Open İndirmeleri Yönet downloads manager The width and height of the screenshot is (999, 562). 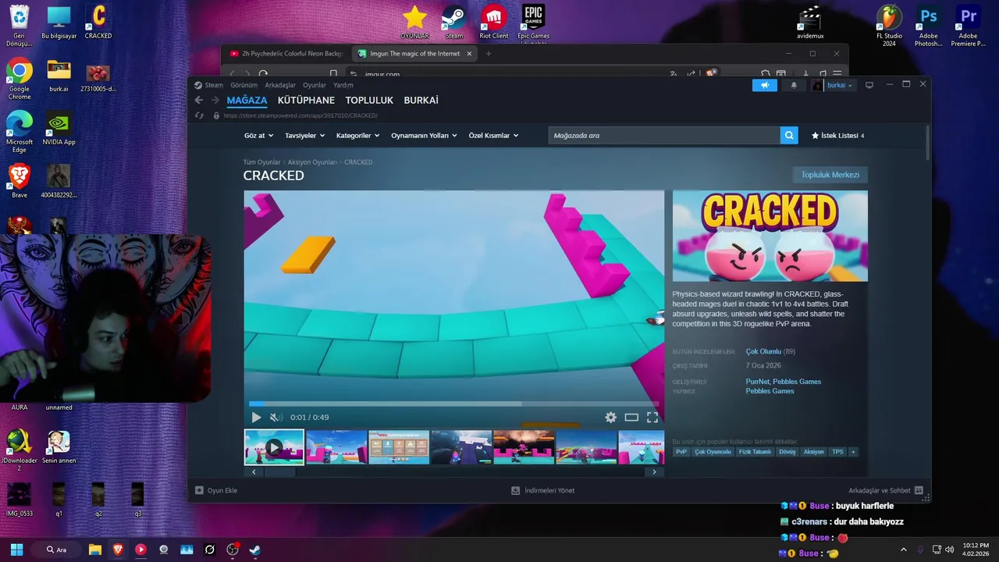tap(543, 491)
